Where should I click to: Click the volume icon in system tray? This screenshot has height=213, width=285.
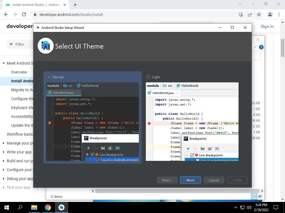249,207
